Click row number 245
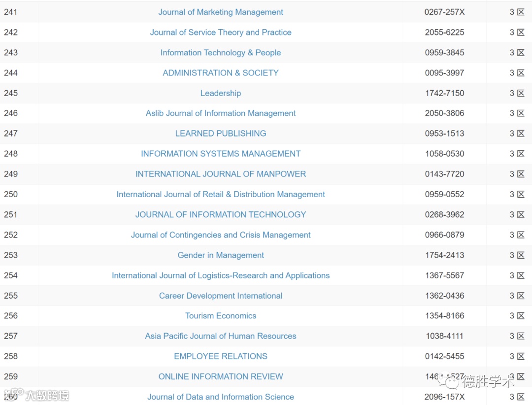Image resolution: width=532 pixels, height=405 pixels. click(x=11, y=93)
